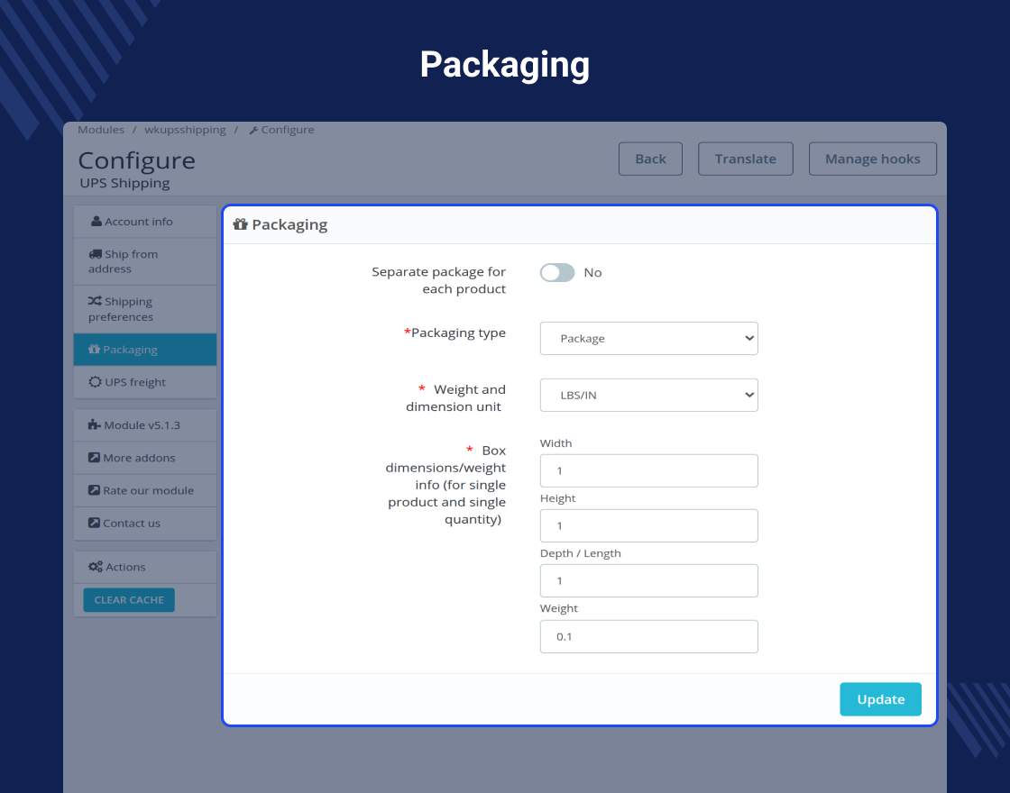Click the puzzle icon beside Module v5.1.3
1010x793 pixels.
click(94, 425)
